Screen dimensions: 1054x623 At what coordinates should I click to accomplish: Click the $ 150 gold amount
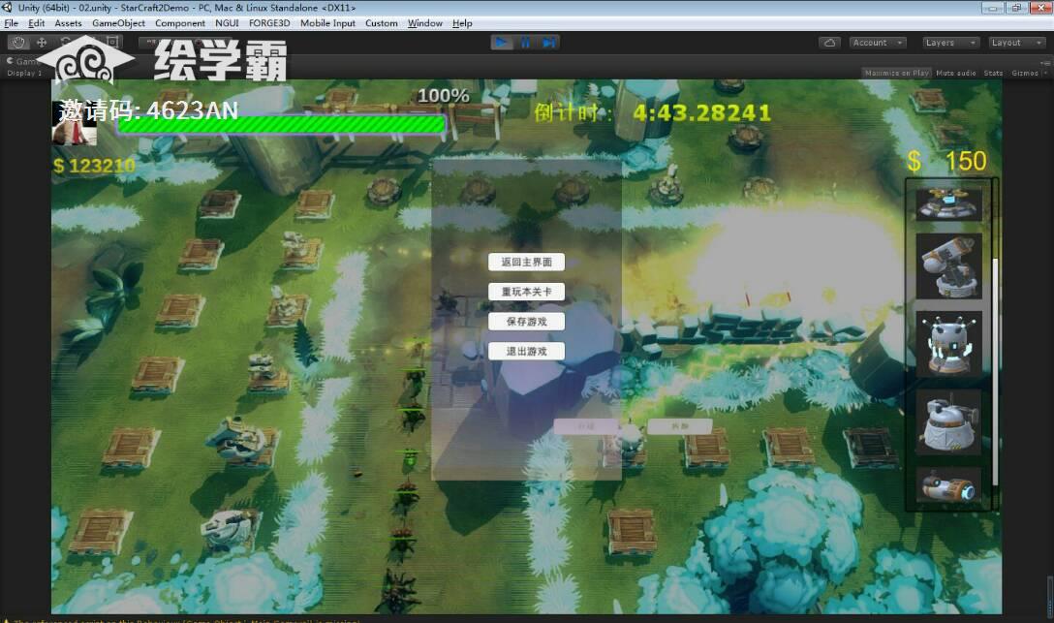(947, 161)
